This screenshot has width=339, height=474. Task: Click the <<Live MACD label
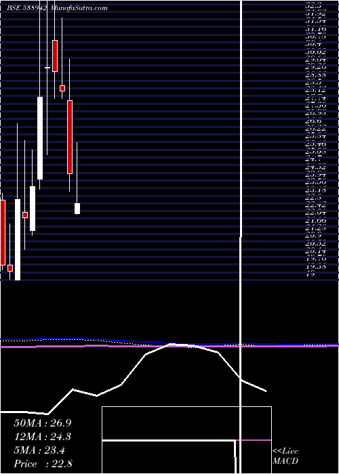pos(285,456)
